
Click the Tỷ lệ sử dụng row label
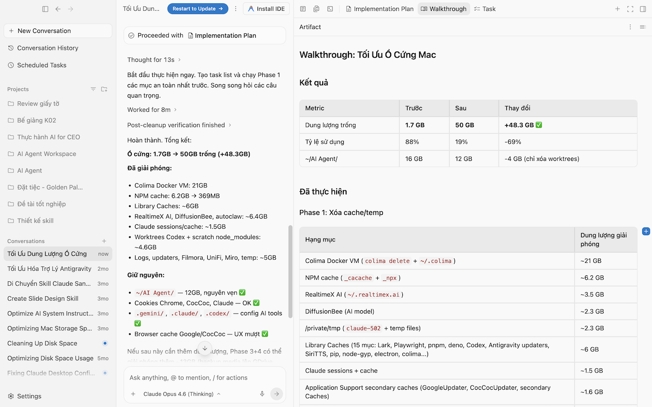click(325, 142)
